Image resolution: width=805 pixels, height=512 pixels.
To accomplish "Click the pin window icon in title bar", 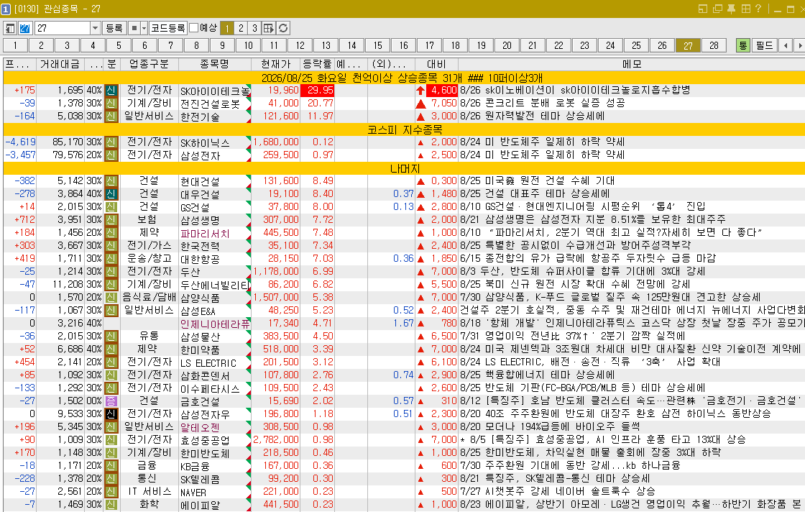I will (x=732, y=9).
